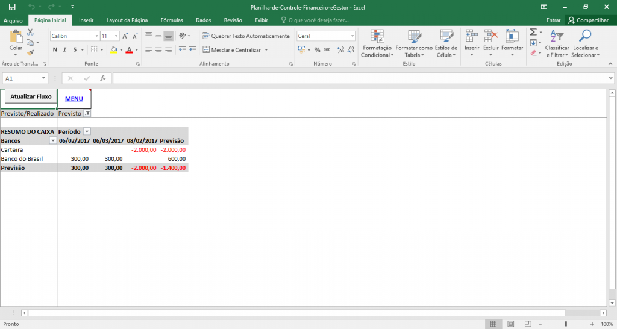Viewport: 617px width, 329px height.
Task: Switch to the Exibir tab
Action: [x=262, y=20]
